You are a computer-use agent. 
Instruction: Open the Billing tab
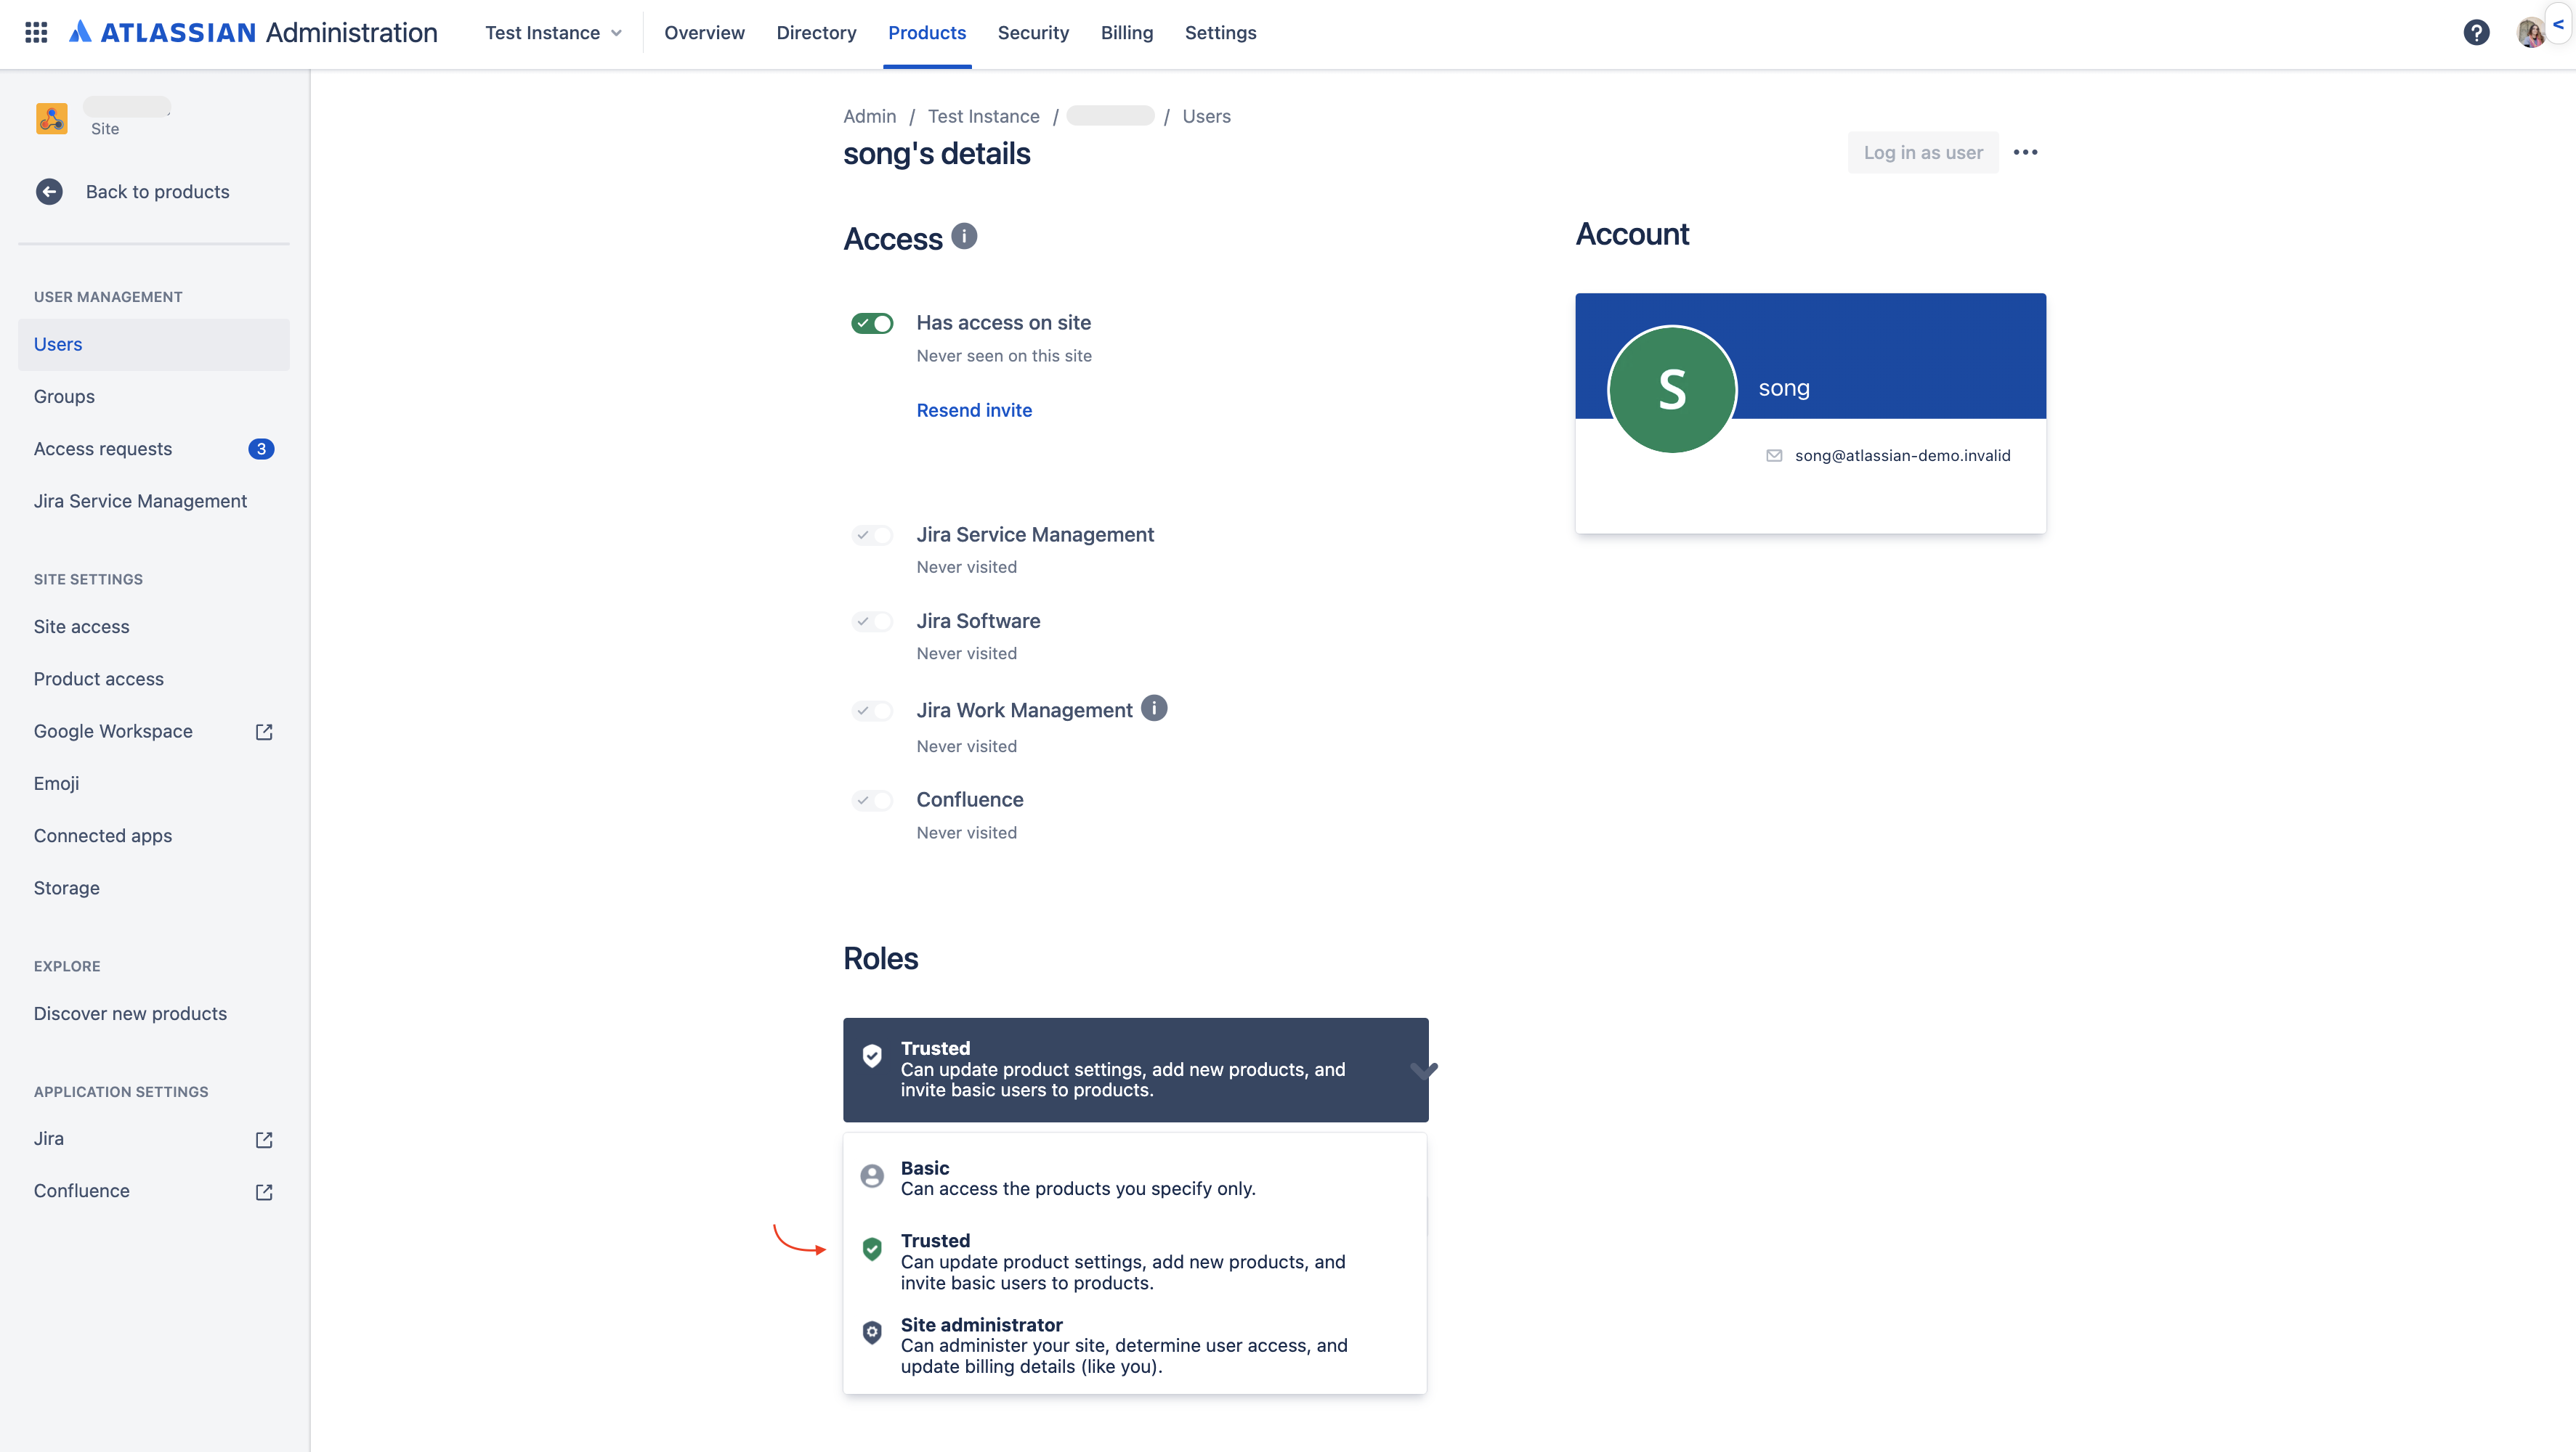1127,33
